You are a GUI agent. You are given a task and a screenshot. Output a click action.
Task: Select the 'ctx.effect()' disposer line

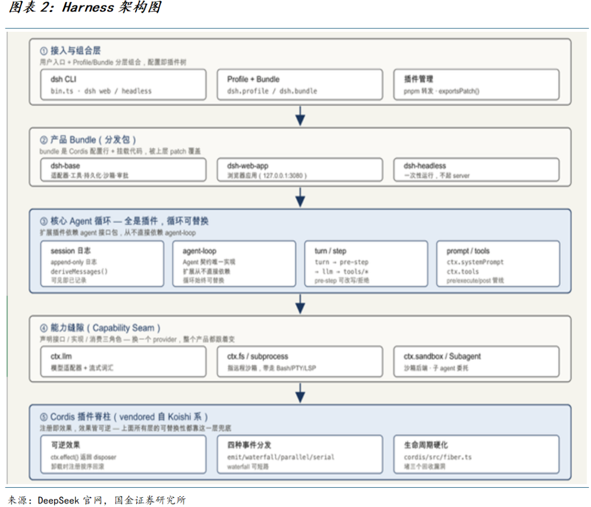pyautogui.click(x=83, y=457)
